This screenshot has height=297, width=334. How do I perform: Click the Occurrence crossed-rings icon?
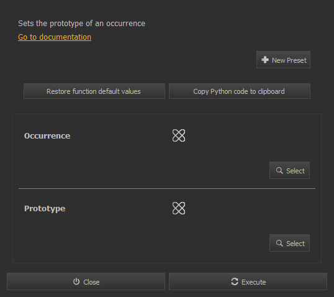(179, 135)
